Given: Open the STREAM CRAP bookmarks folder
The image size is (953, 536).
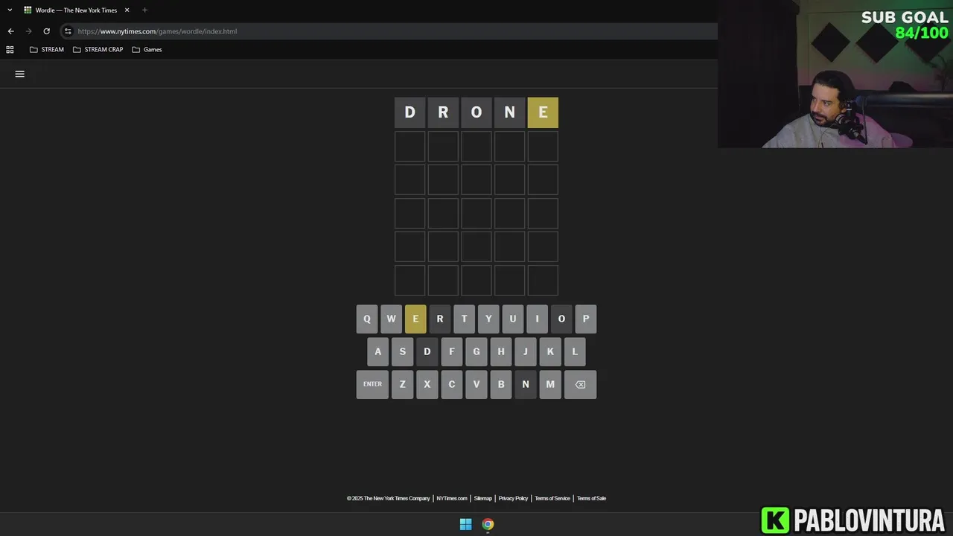Looking at the screenshot, I should (98, 49).
